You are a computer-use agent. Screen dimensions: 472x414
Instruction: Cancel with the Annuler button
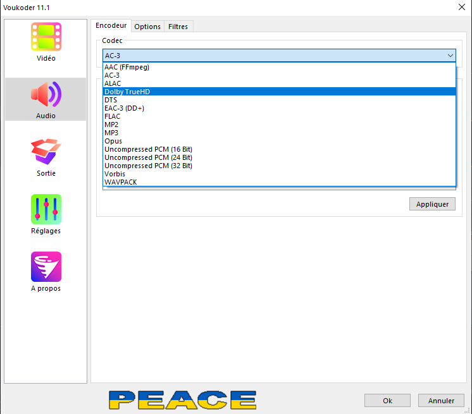441,401
